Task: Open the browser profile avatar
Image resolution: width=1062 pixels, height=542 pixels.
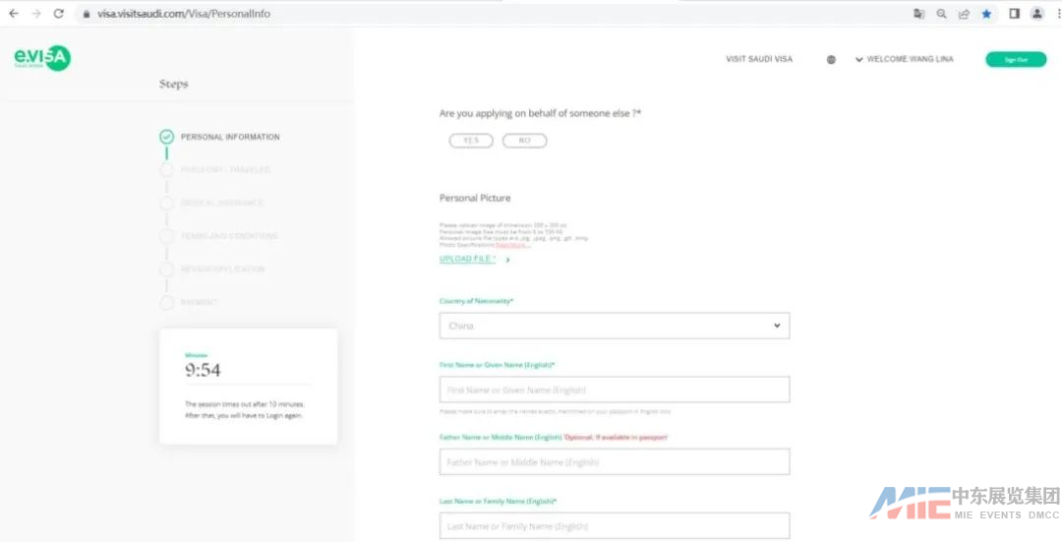Action: (1036, 14)
